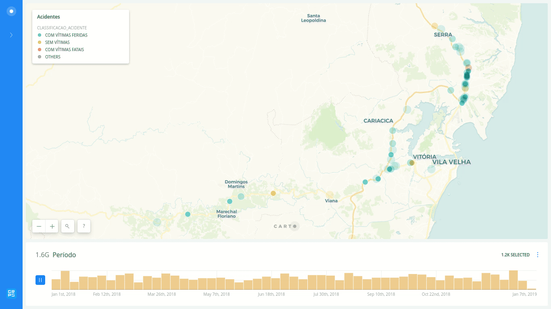The image size is (551, 309).
Task: Open the Período widget three-dot options menu
Action: pyautogui.click(x=537, y=255)
